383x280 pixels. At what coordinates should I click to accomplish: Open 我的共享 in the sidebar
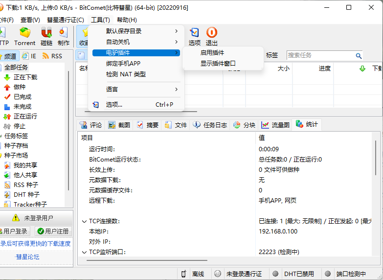click(x=21, y=165)
